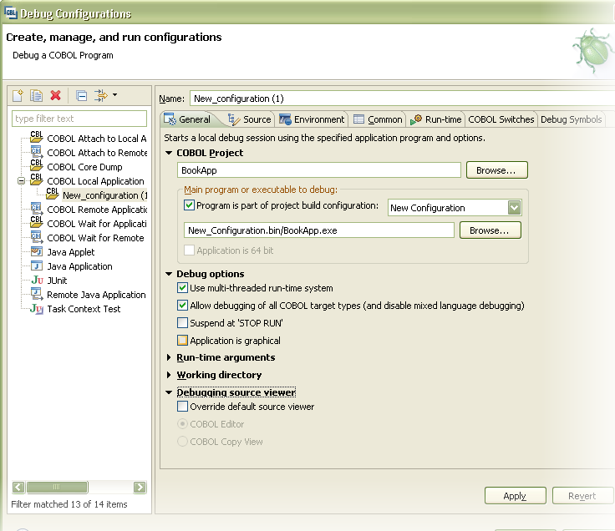Click the Revert button
The height and width of the screenshot is (531, 615).
[x=582, y=496]
